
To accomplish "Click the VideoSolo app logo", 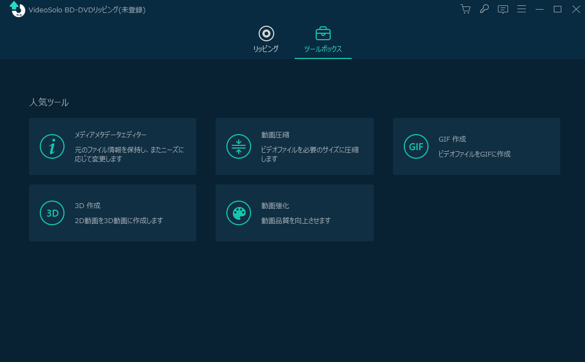I will (x=17, y=10).
